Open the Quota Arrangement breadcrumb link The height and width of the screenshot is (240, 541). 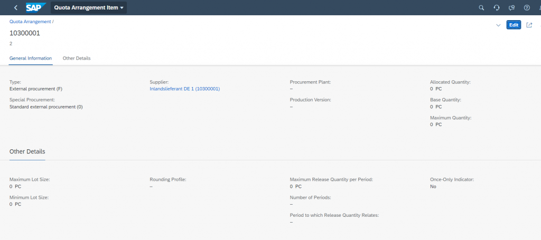30,21
